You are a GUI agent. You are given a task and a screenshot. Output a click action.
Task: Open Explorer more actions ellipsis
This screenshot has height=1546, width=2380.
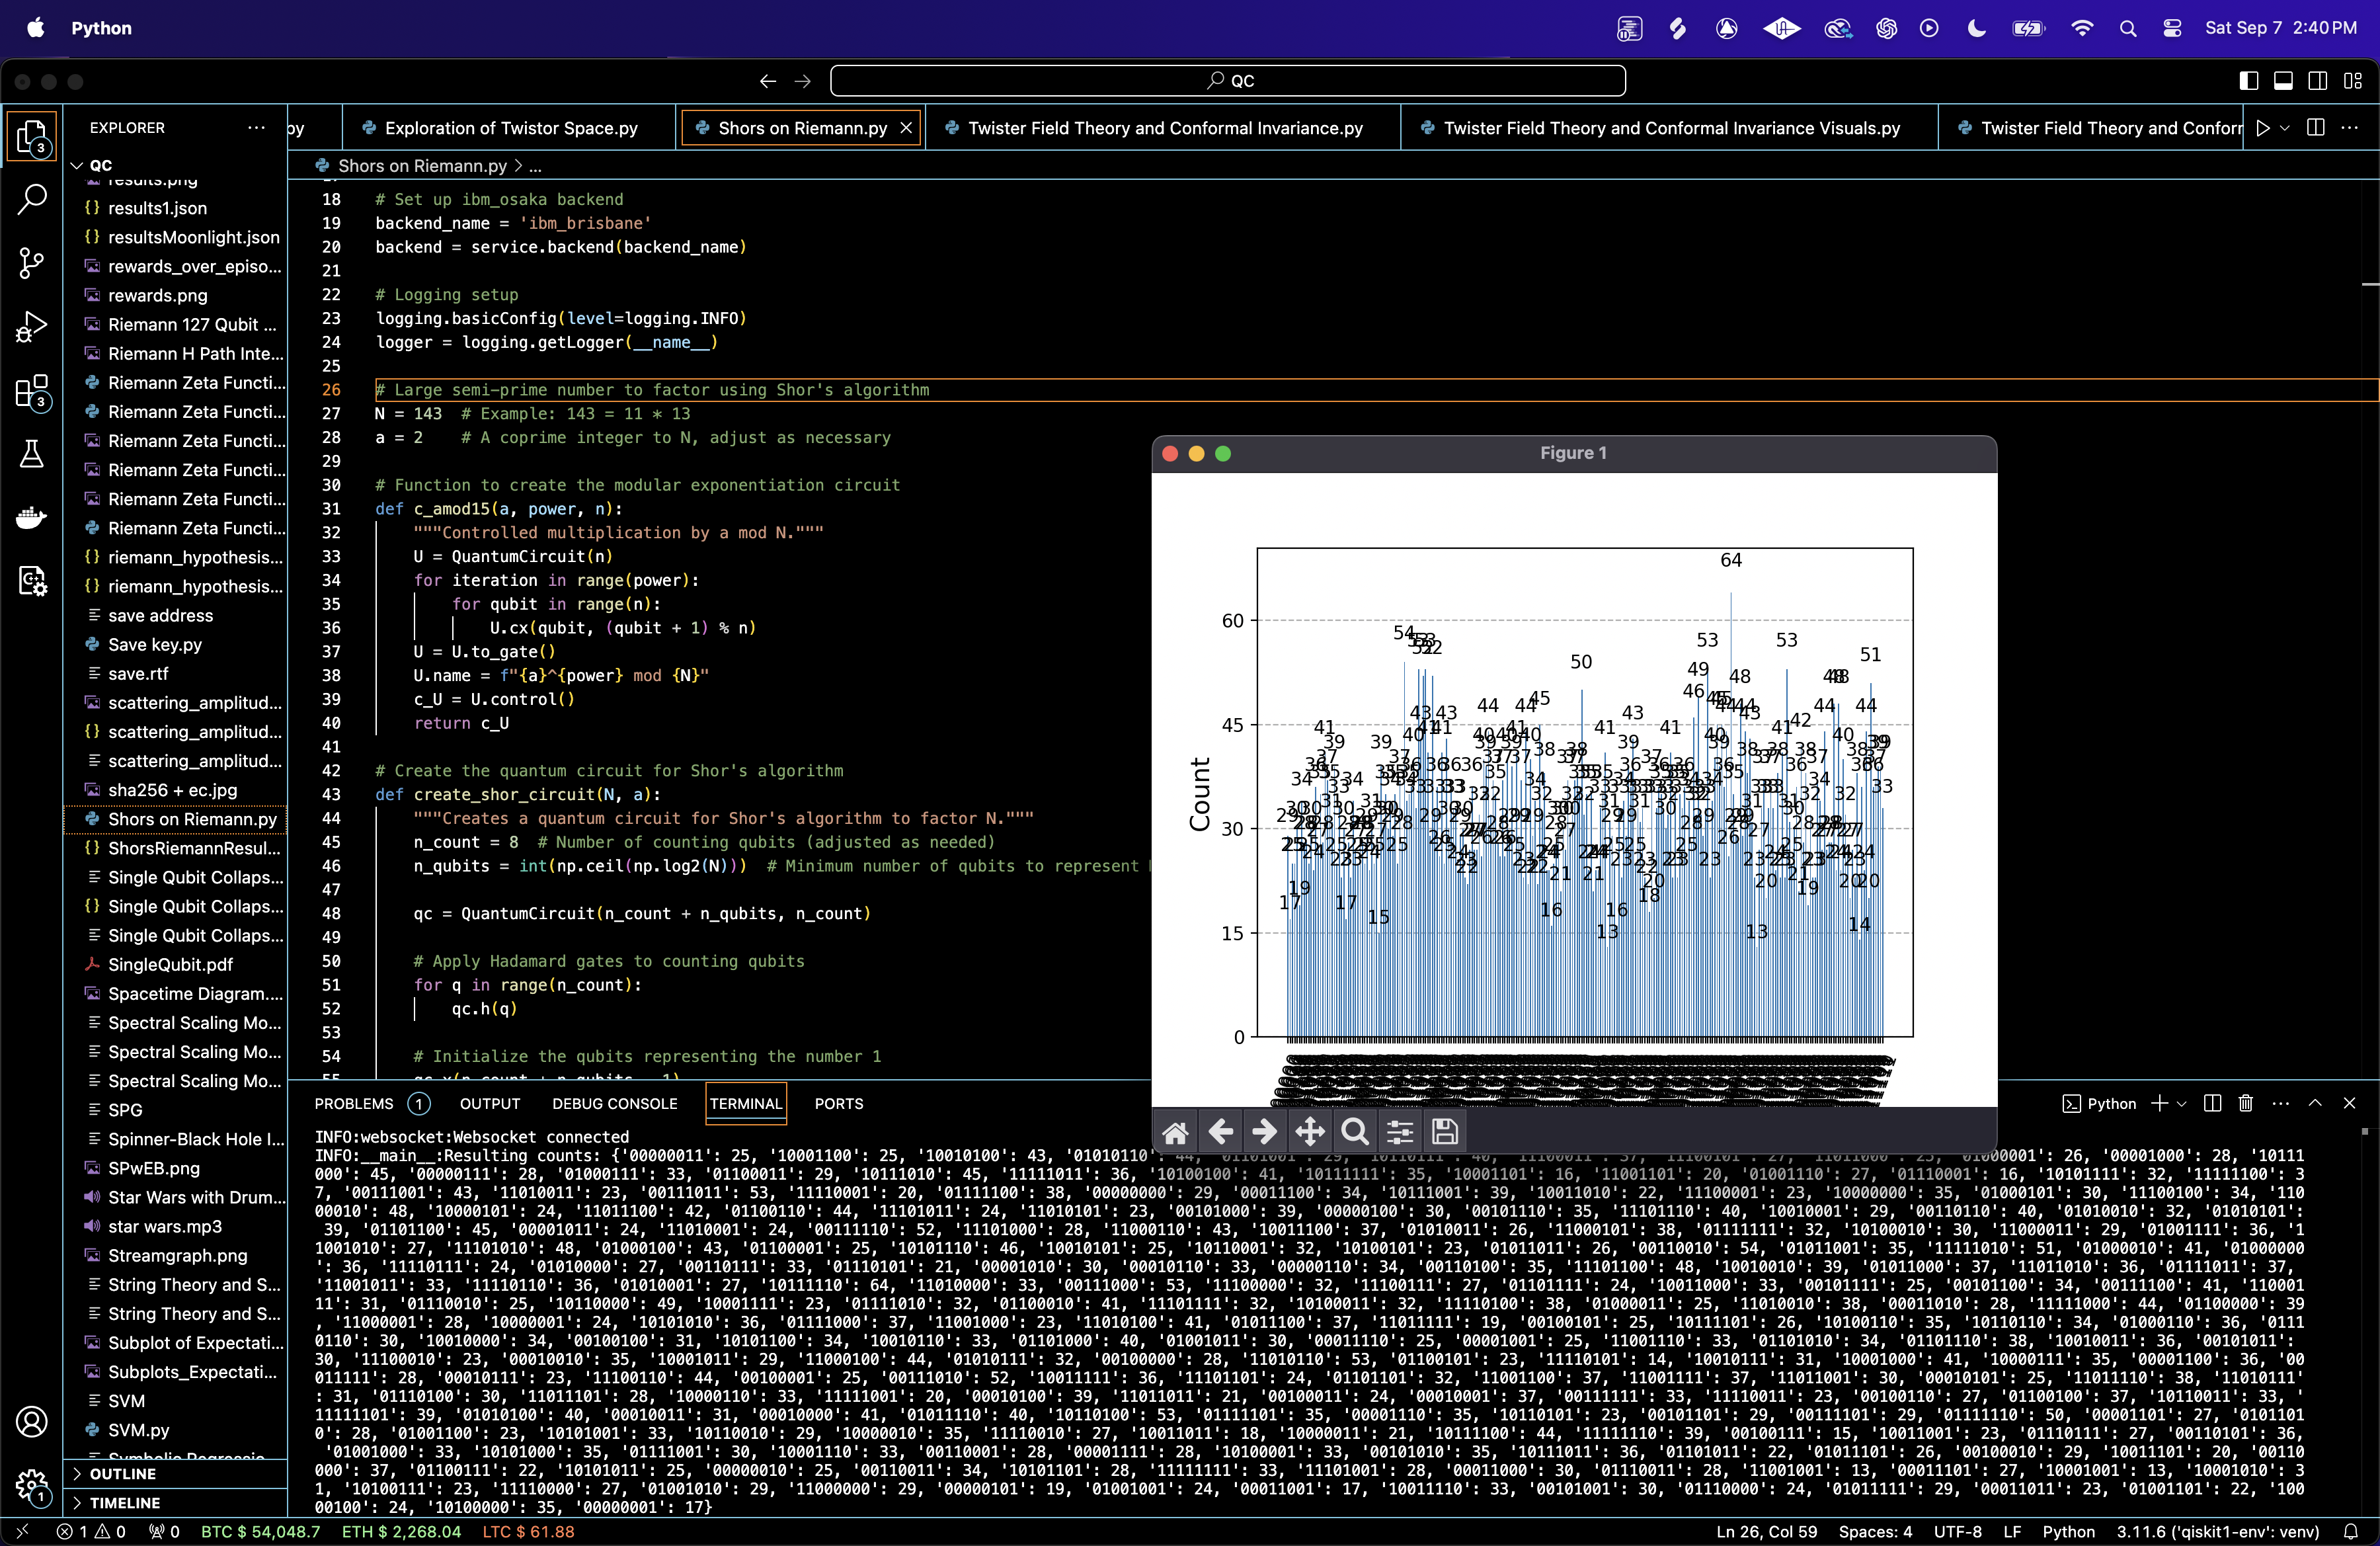[x=256, y=128]
